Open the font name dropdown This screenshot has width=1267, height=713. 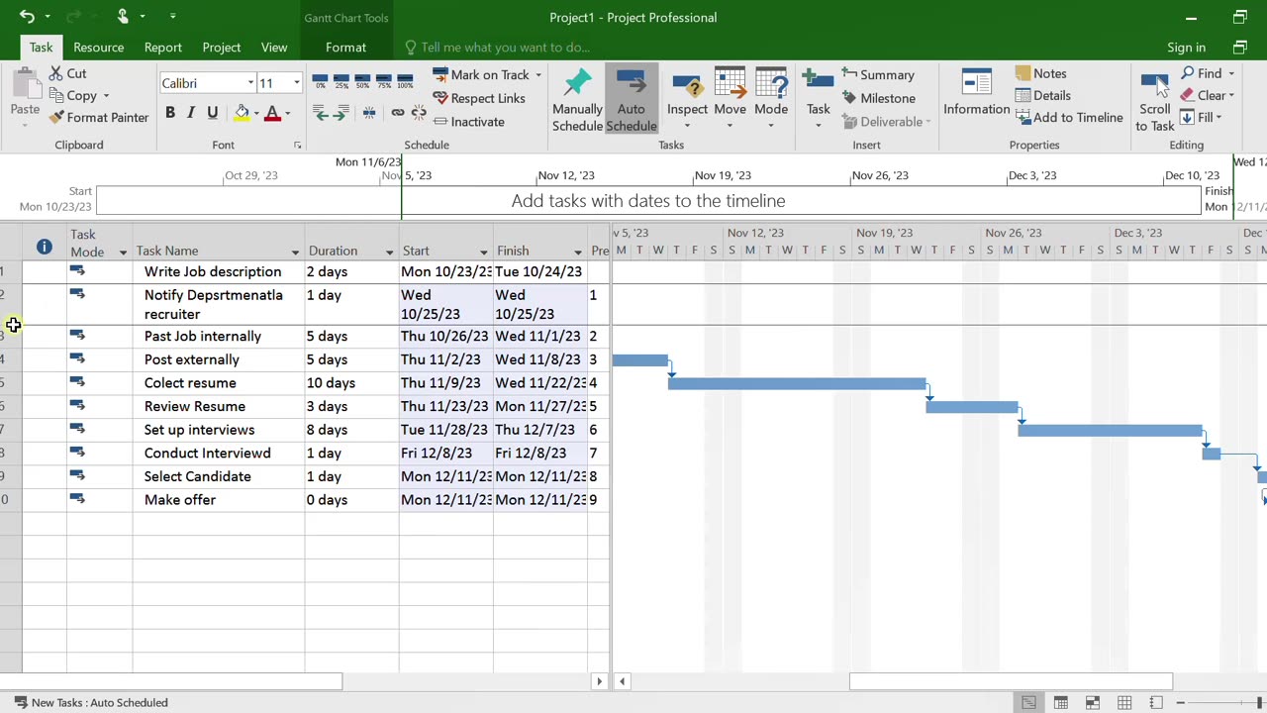250,83
